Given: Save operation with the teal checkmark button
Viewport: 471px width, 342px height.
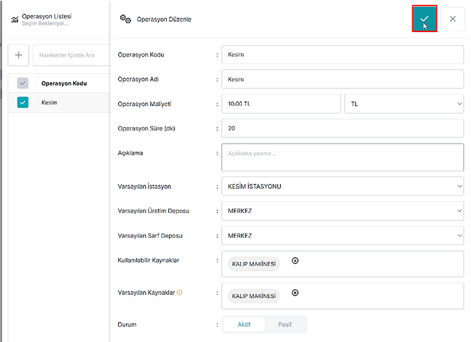Looking at the screenshot, I should pyautogui.click(x=424, y=19).
